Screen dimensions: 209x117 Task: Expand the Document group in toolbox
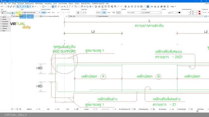coord(5,21)
